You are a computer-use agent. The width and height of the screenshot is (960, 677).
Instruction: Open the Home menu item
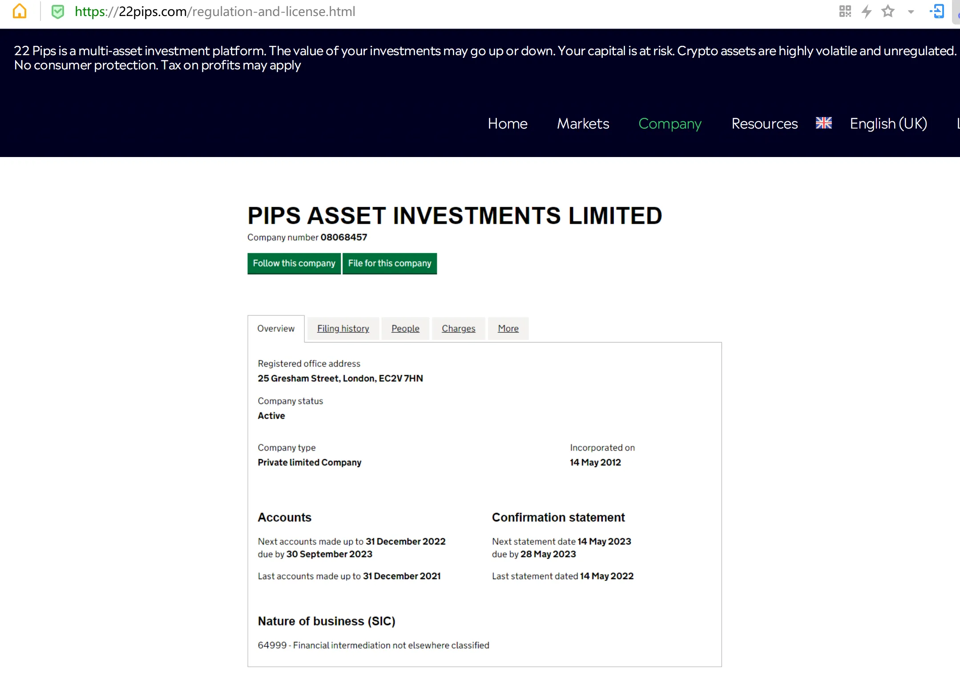(x=508, y=123)
